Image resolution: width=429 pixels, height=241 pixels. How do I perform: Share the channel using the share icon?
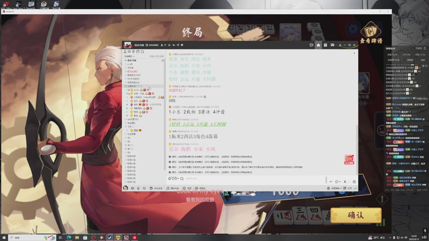[178, 45]
